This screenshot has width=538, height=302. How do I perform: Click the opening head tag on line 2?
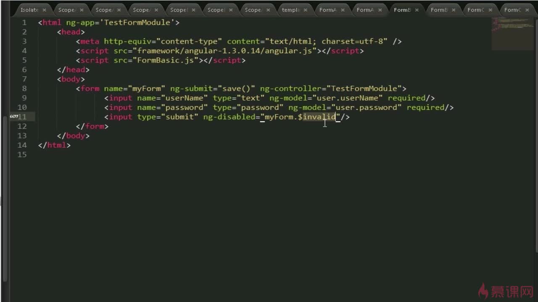point(71,32)
